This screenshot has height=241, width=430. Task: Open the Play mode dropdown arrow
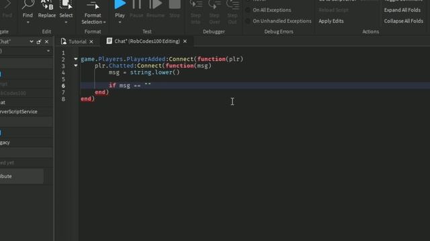click(120, 22)
